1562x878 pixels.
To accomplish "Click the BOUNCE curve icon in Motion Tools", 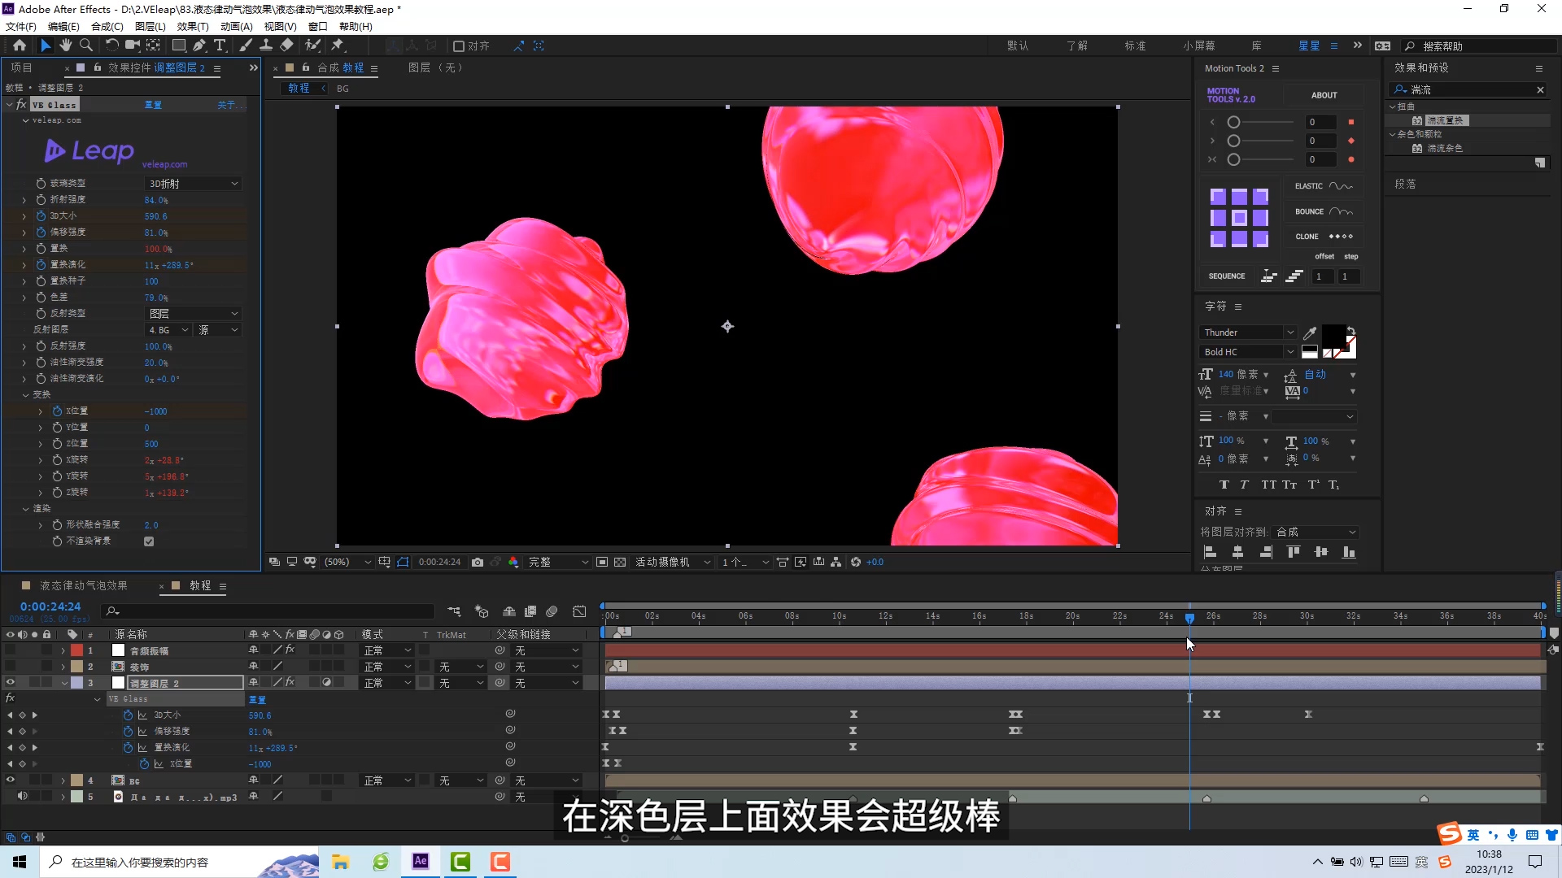I will tap(1341, 211).
